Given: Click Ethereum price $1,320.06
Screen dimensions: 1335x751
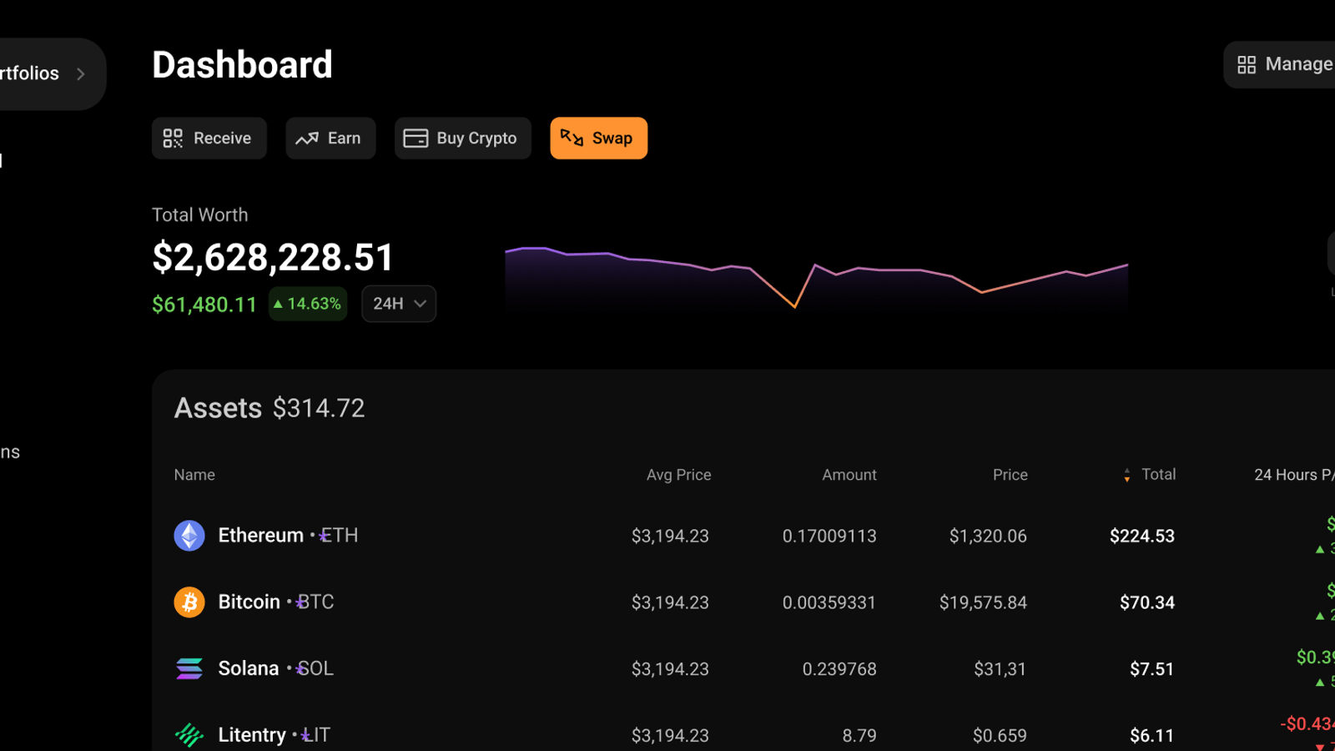Looking at the screenshot, I should pos(988,536).
